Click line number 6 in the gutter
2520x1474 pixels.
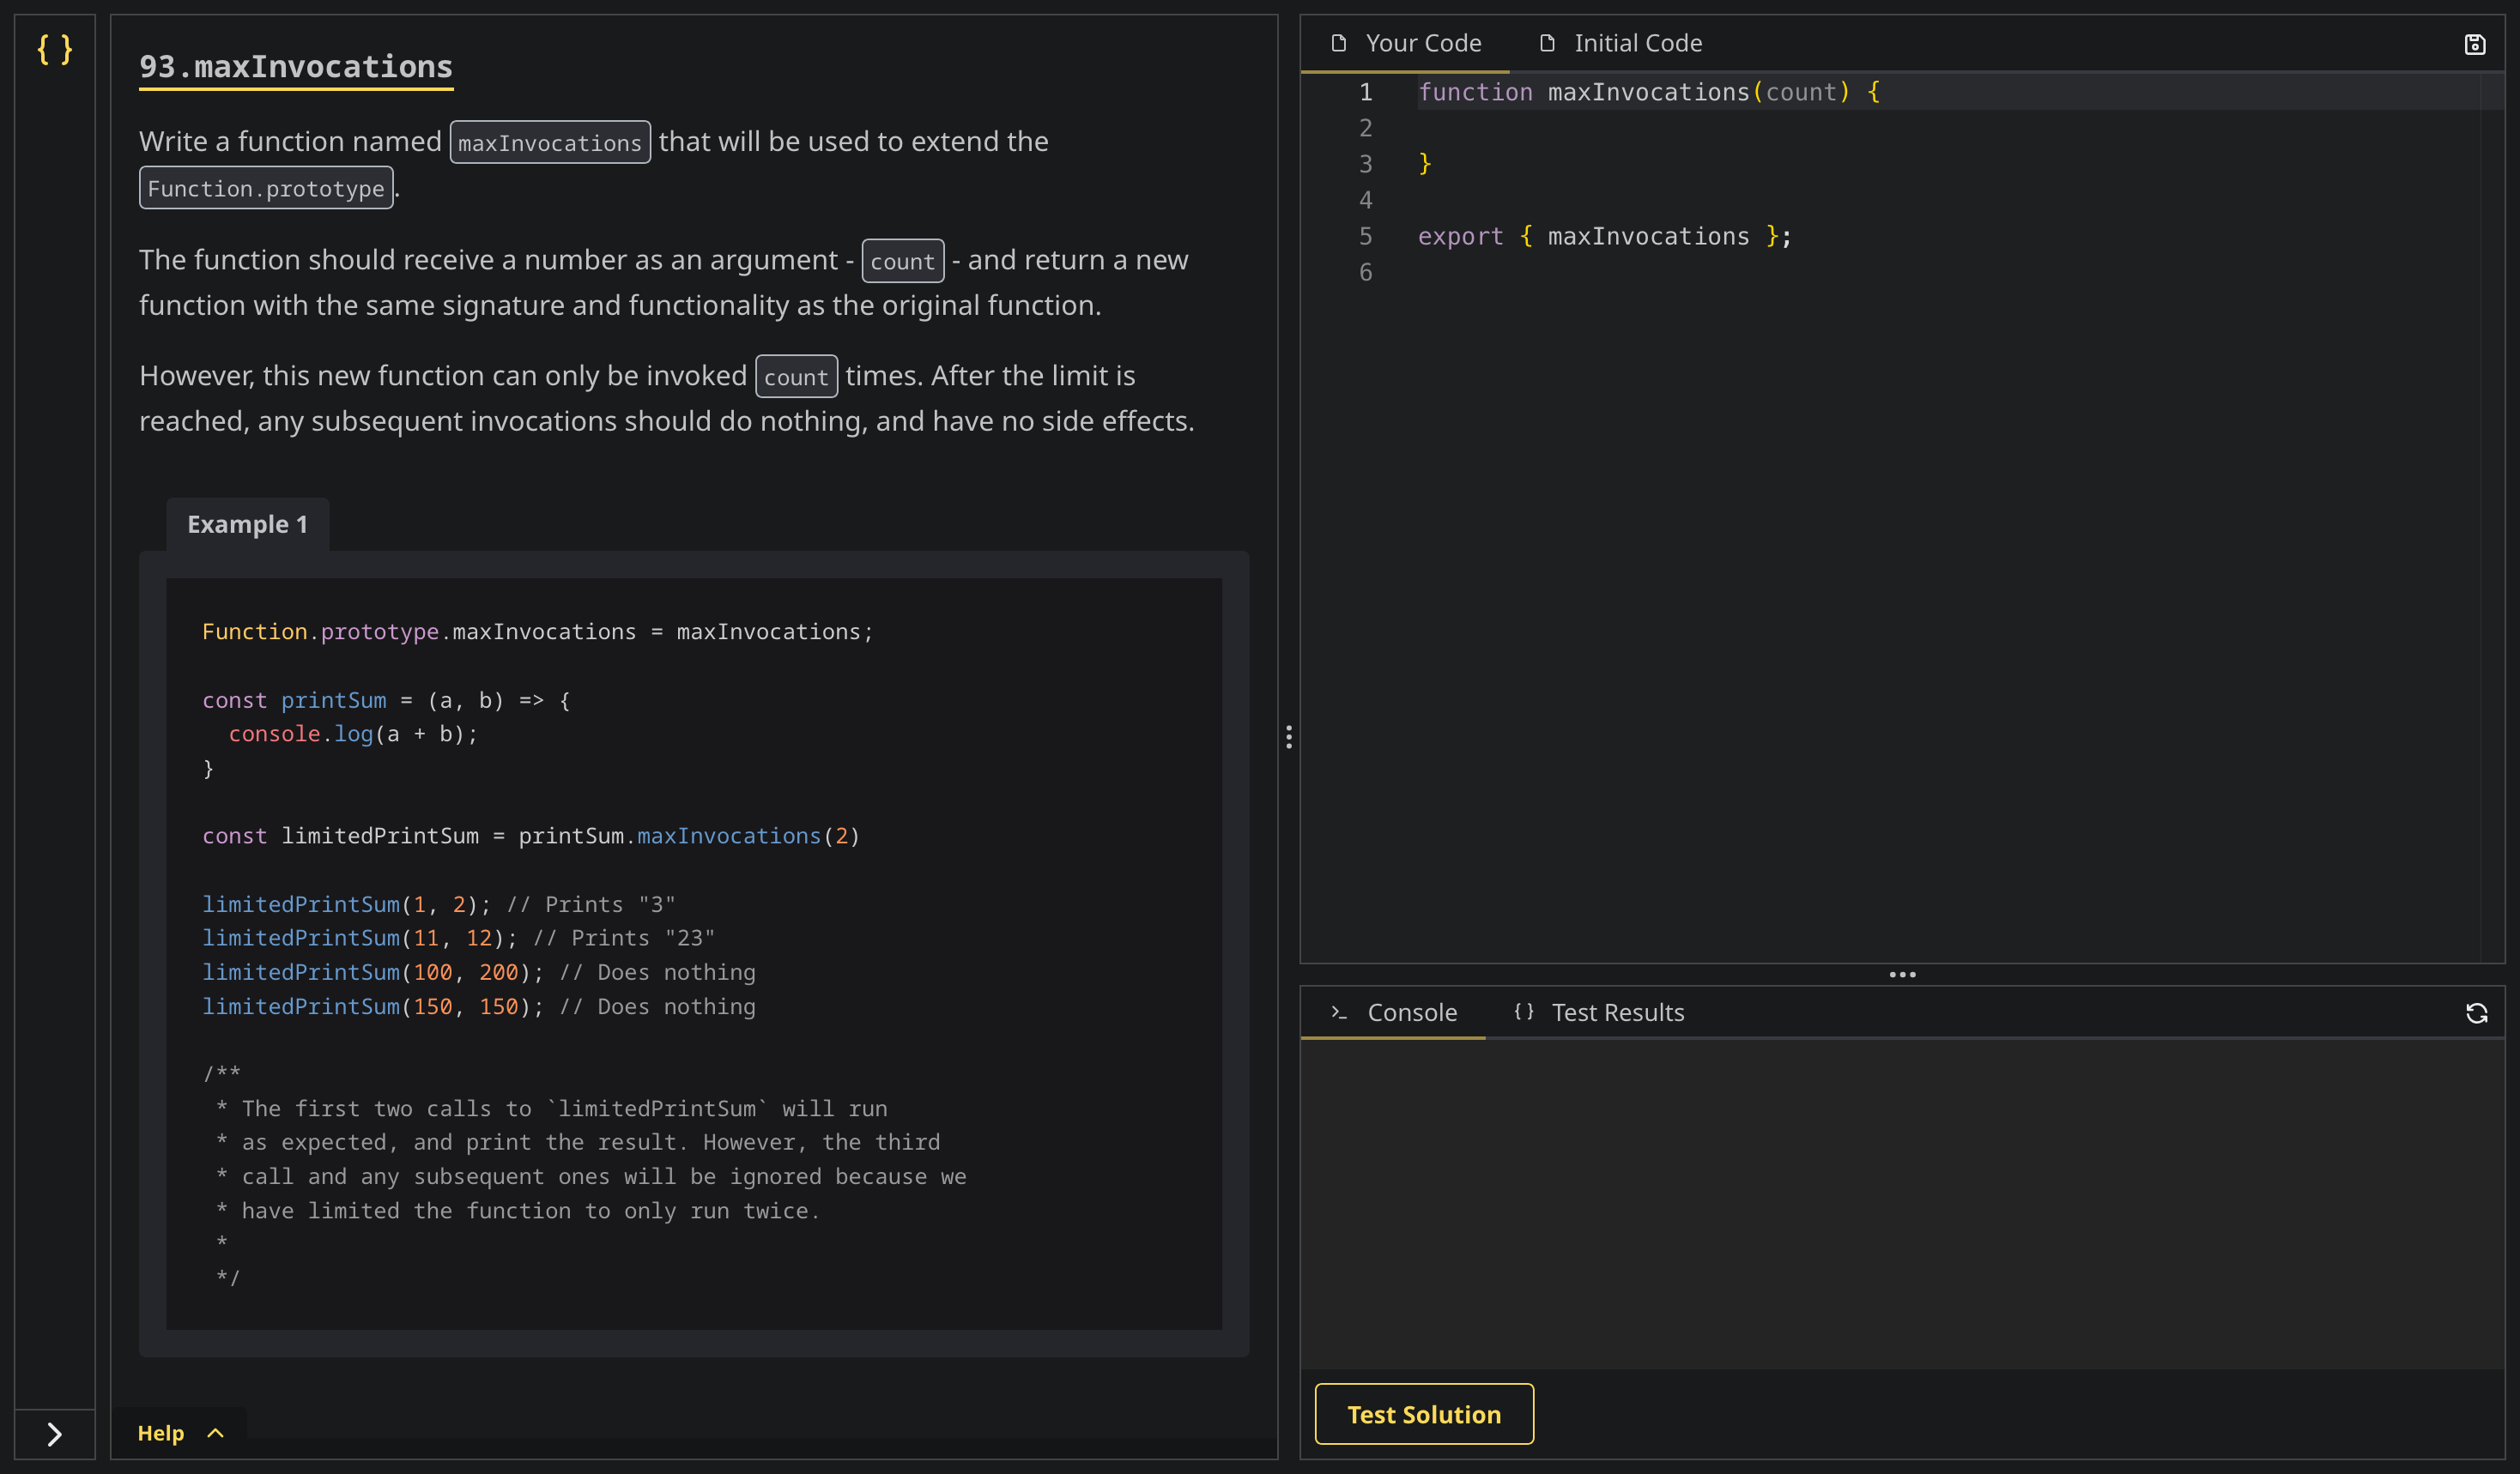pos(1365,272)
